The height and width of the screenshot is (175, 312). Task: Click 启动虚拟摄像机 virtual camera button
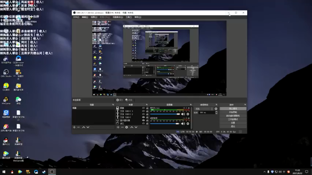[233, 115]
